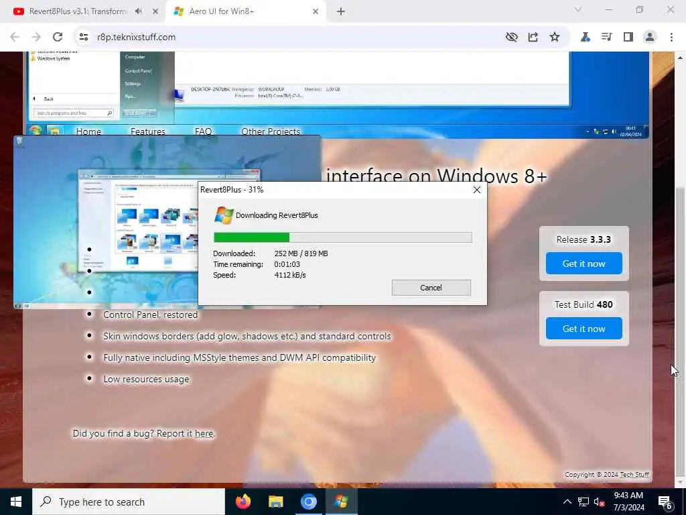Switch to the Revert8Plus v3.1 YouTube tab
The width and height of the screenshot is (686, 515).
click(x=76, y=11)
